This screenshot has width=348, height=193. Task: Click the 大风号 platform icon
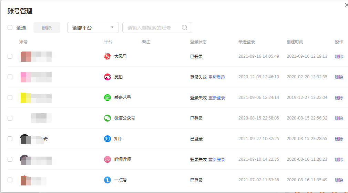tap(108, 56)
